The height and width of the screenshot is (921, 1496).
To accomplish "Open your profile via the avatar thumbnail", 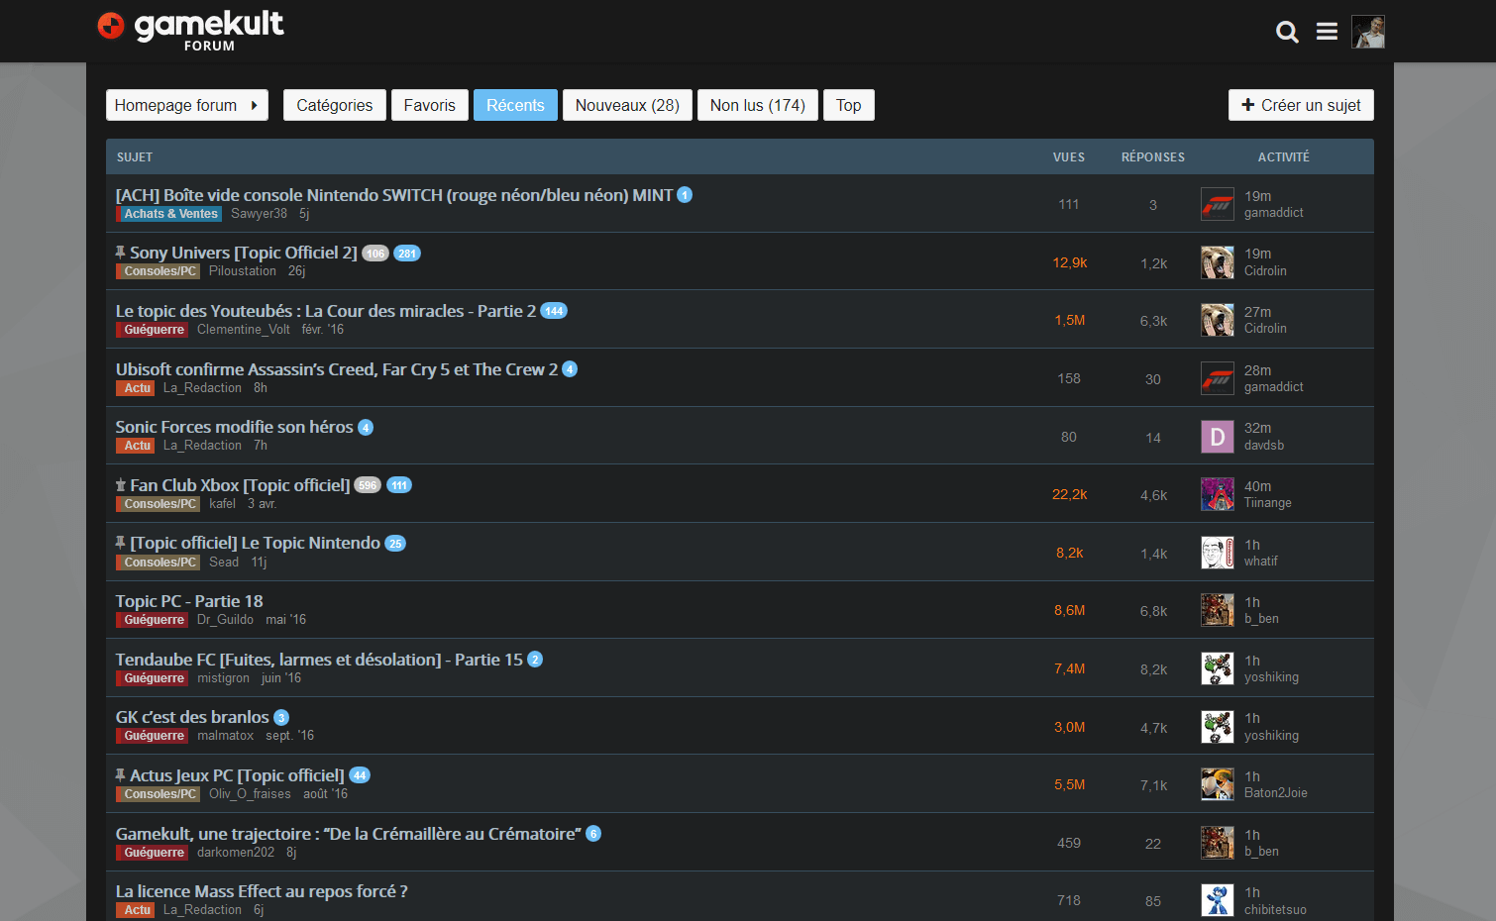I will 1367,31.
